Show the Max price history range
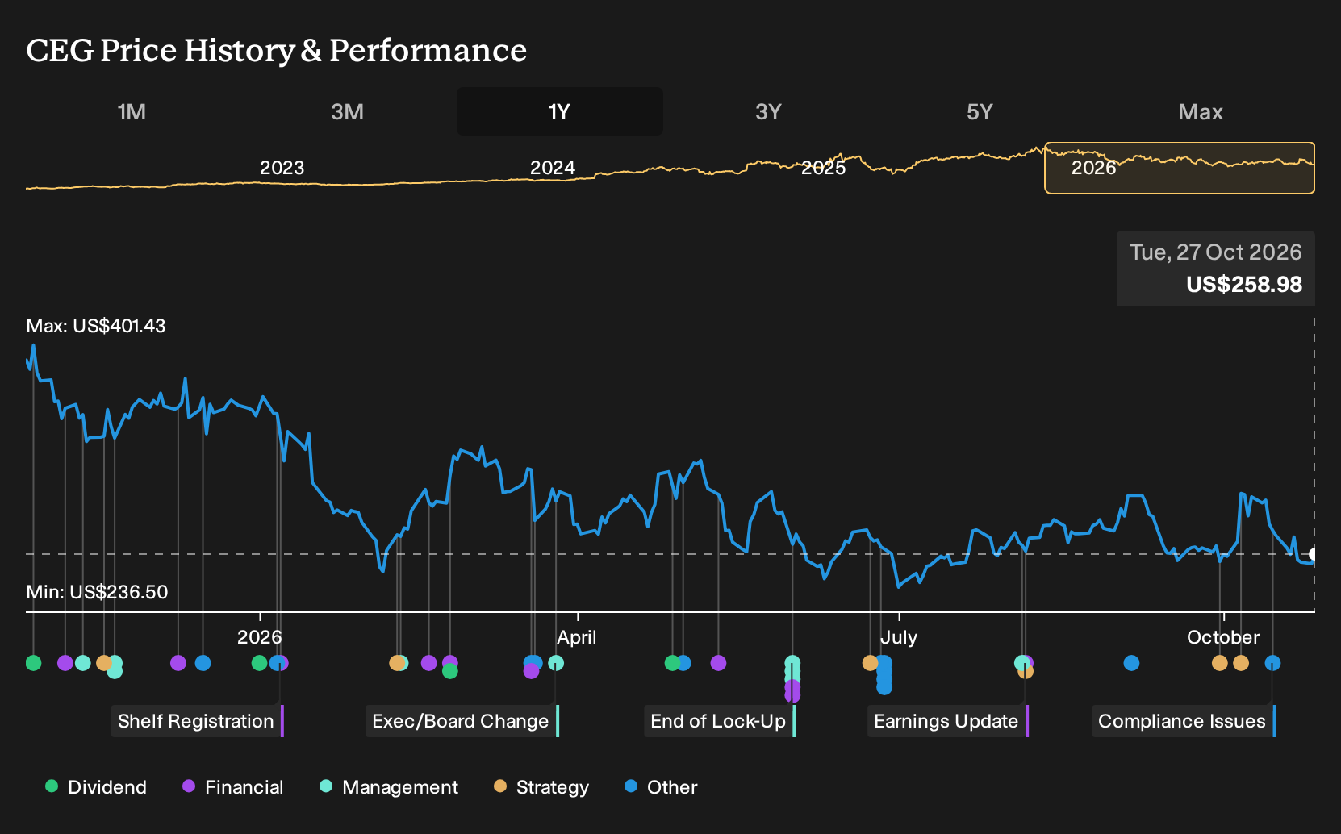This screenshot has height=834, width=1341. click(1201, 111)
